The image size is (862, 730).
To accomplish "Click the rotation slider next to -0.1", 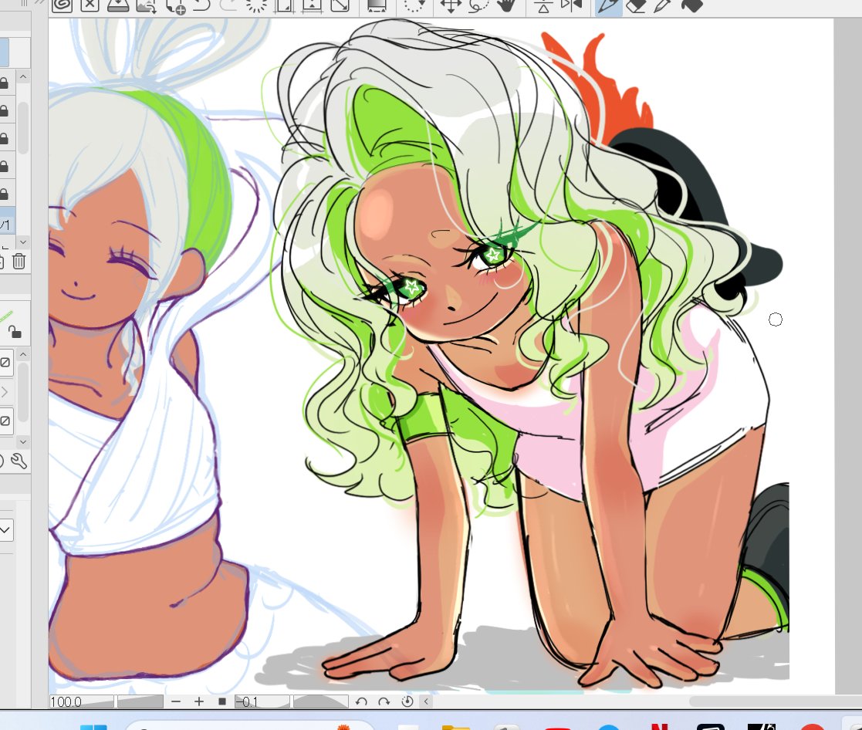I will coord(320,701).
